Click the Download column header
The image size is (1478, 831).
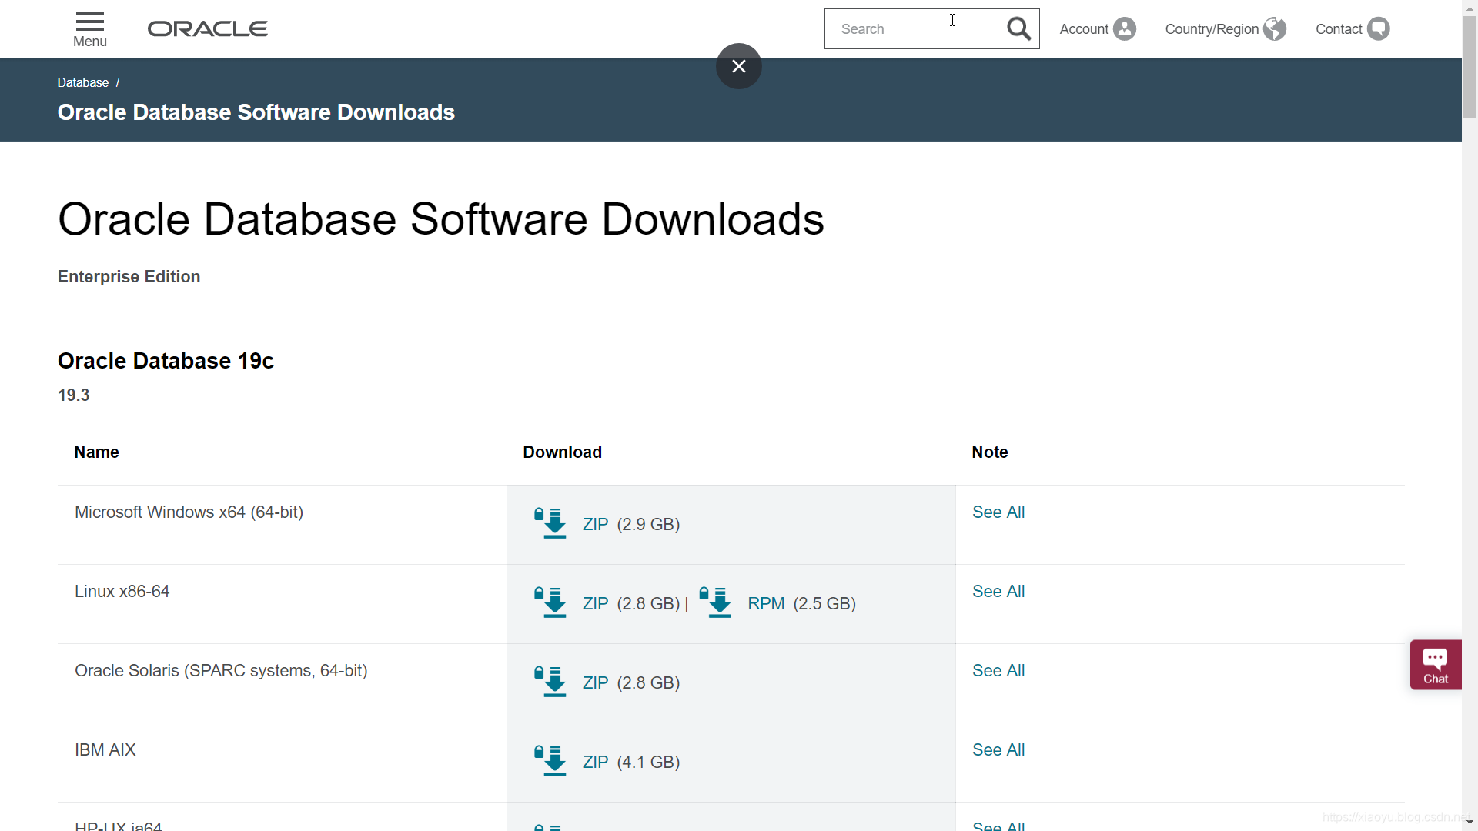point(563,452)
